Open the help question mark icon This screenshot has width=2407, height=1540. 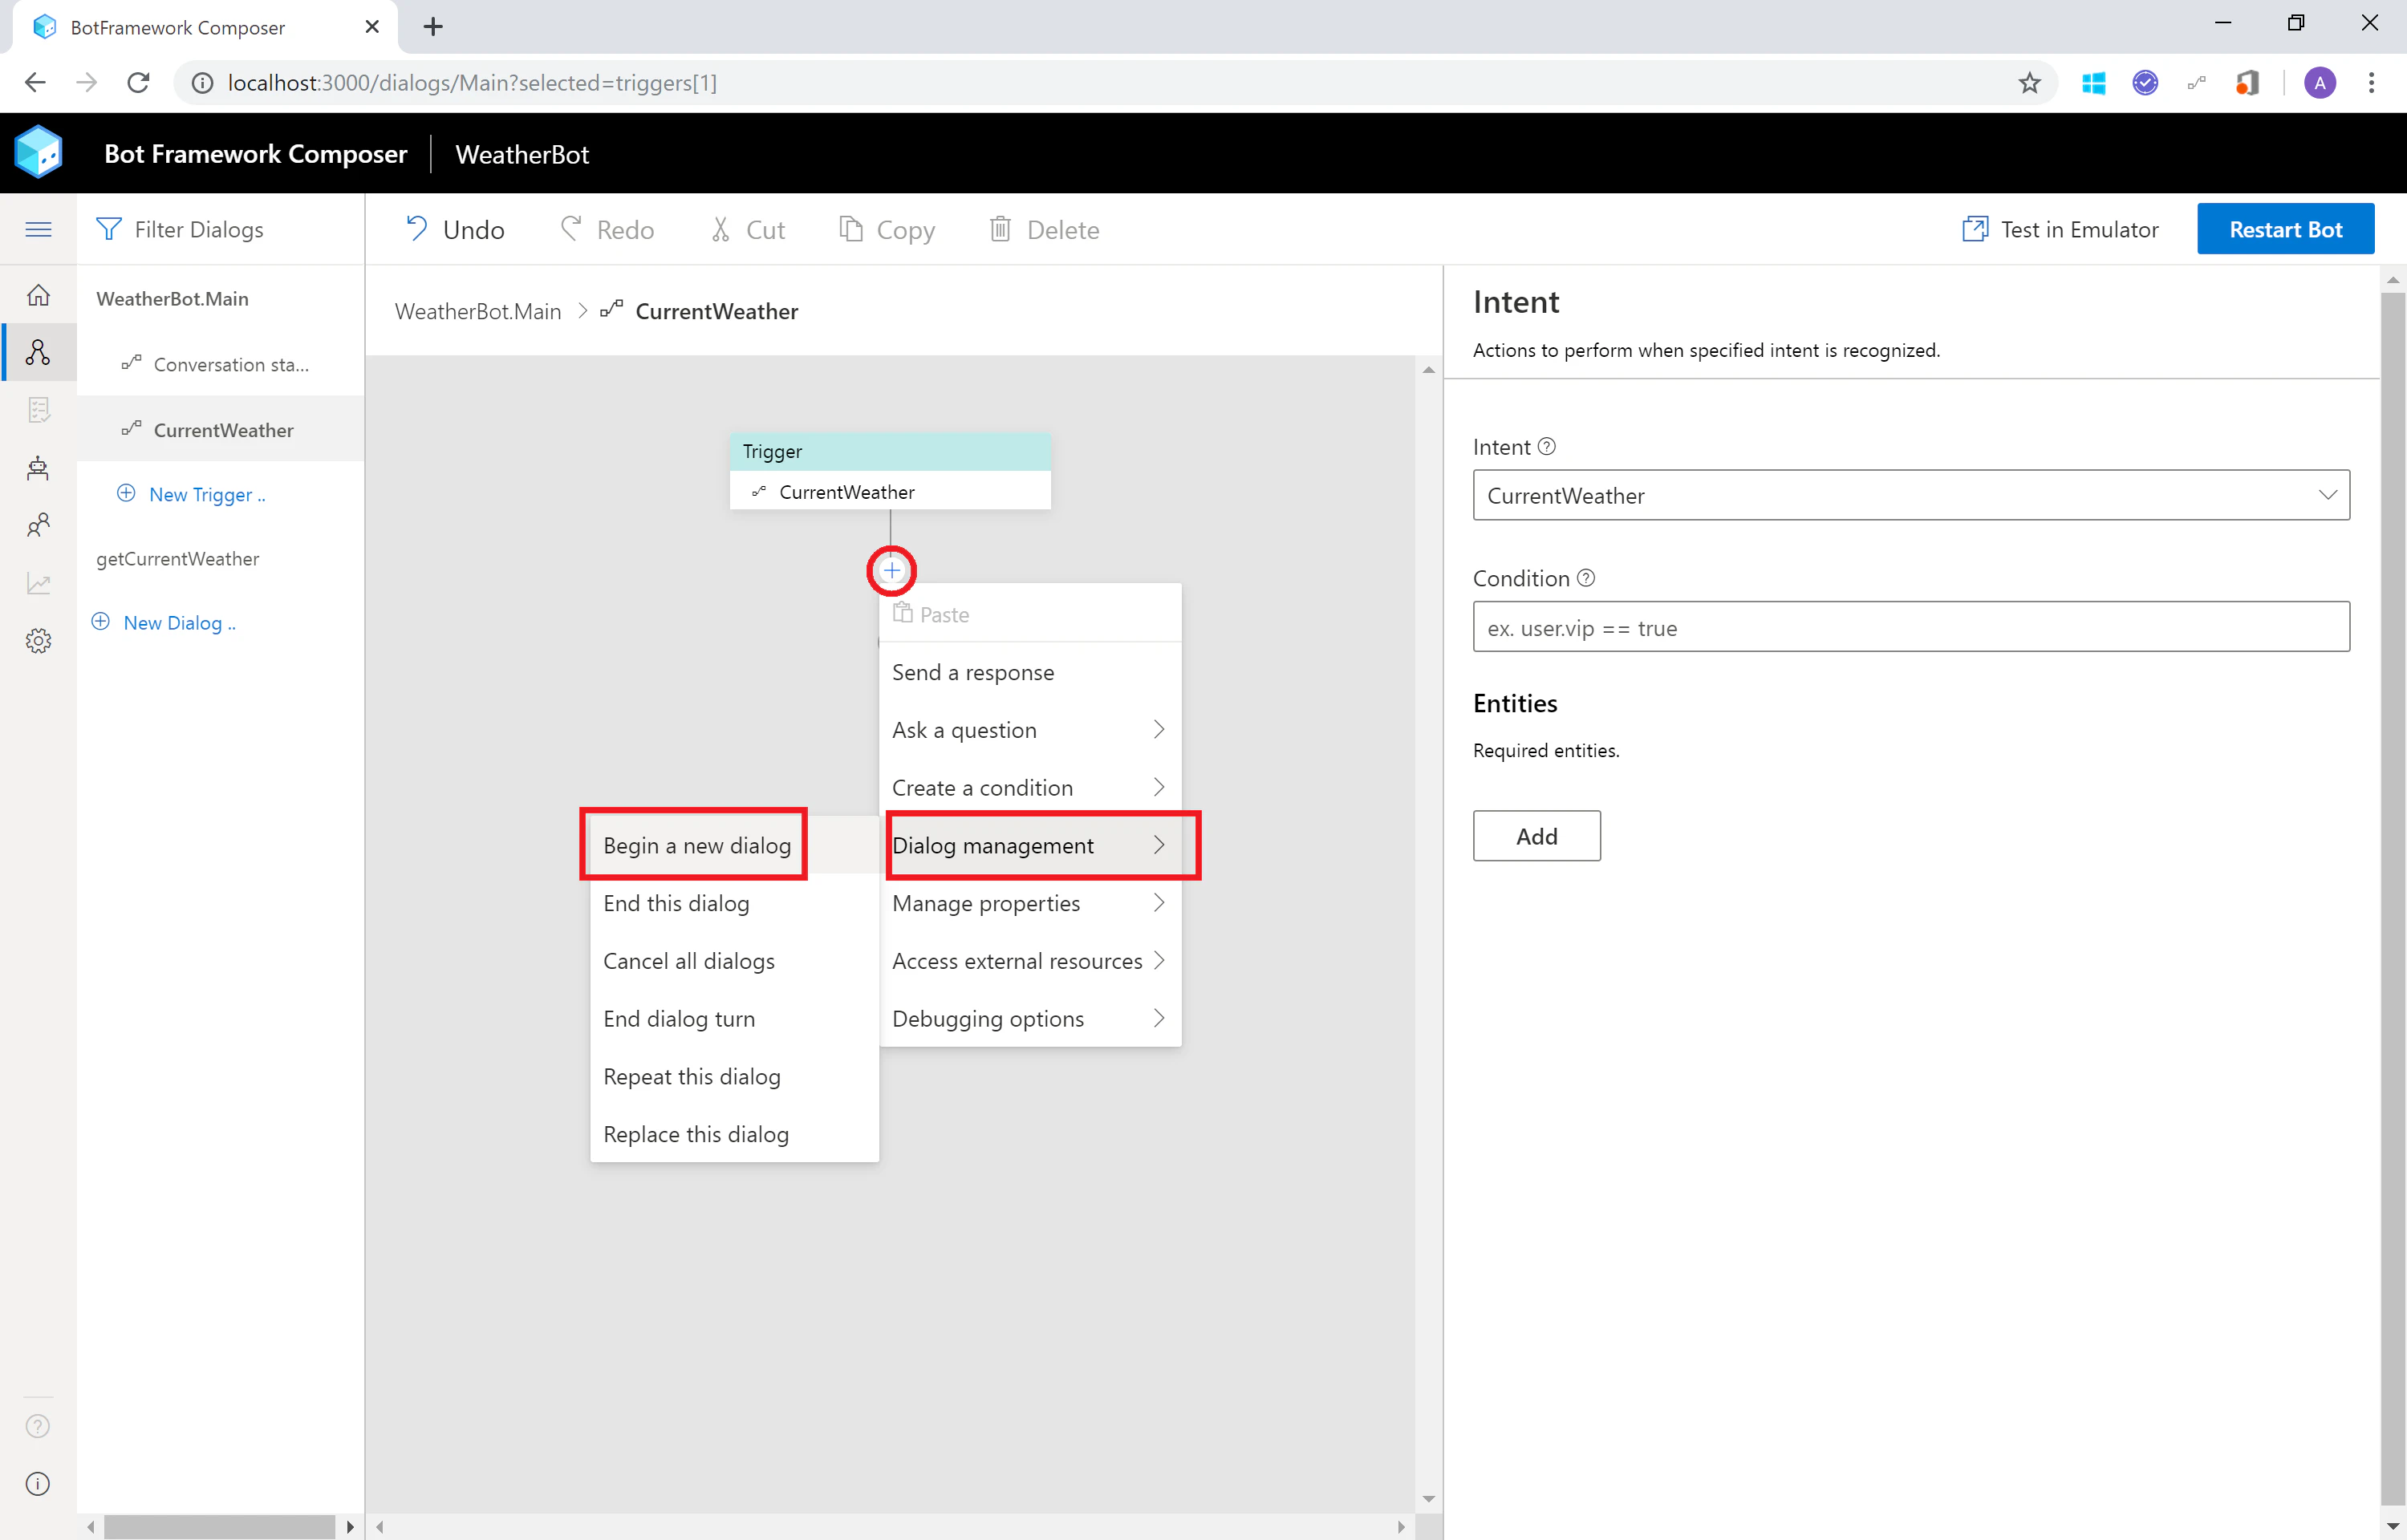(x=38, y=1426)
